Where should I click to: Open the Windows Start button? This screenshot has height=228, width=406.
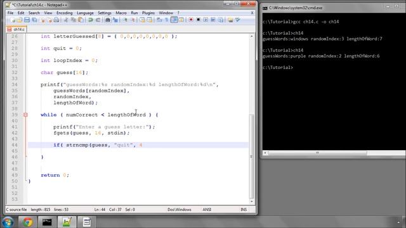click(8, 222)
